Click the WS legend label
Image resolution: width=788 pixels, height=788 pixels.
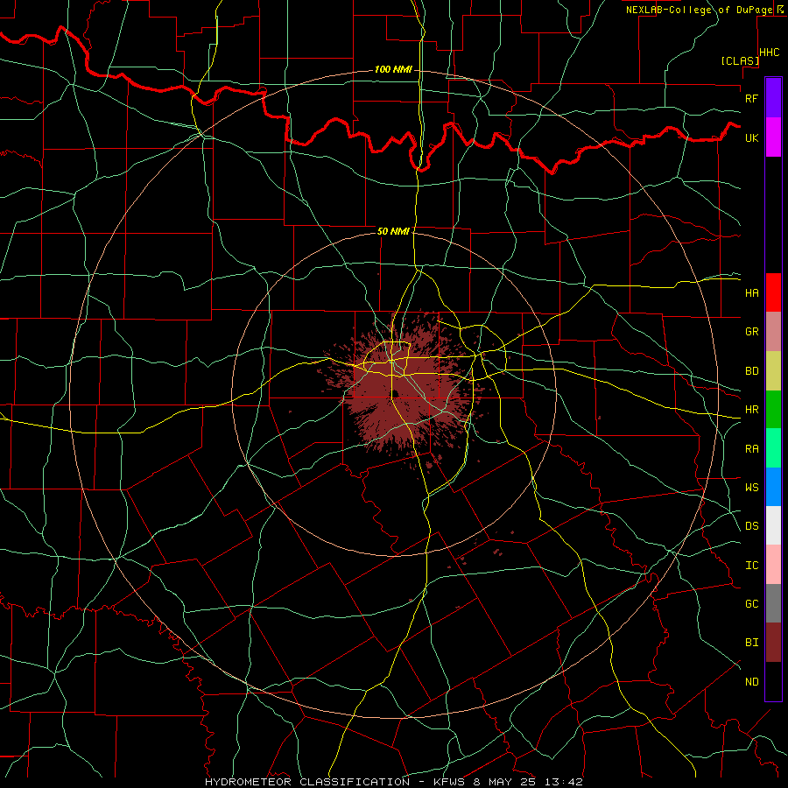[x=751, y=488]
